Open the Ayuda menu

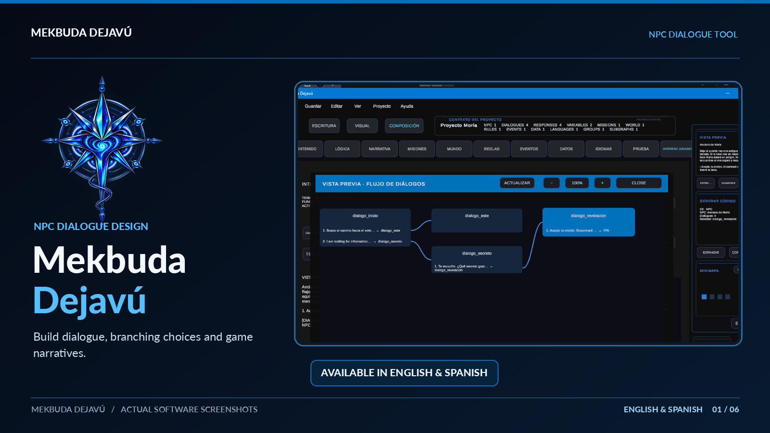(407, 106)
